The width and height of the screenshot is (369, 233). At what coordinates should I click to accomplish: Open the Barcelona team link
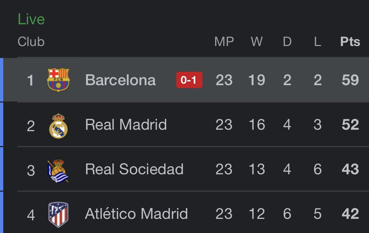pos(120,80)
